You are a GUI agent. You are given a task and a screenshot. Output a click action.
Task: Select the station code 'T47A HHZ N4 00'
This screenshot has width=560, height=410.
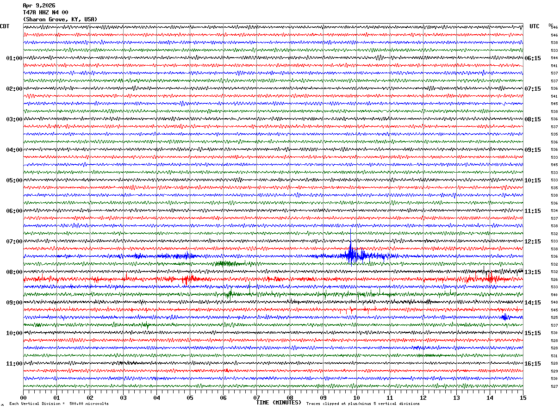click(45, 12)
